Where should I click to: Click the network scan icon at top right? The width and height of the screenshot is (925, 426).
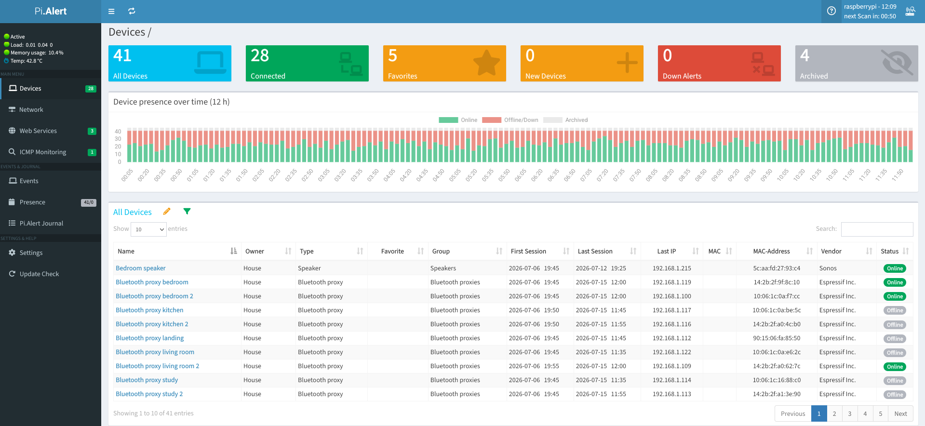[910, 11]
